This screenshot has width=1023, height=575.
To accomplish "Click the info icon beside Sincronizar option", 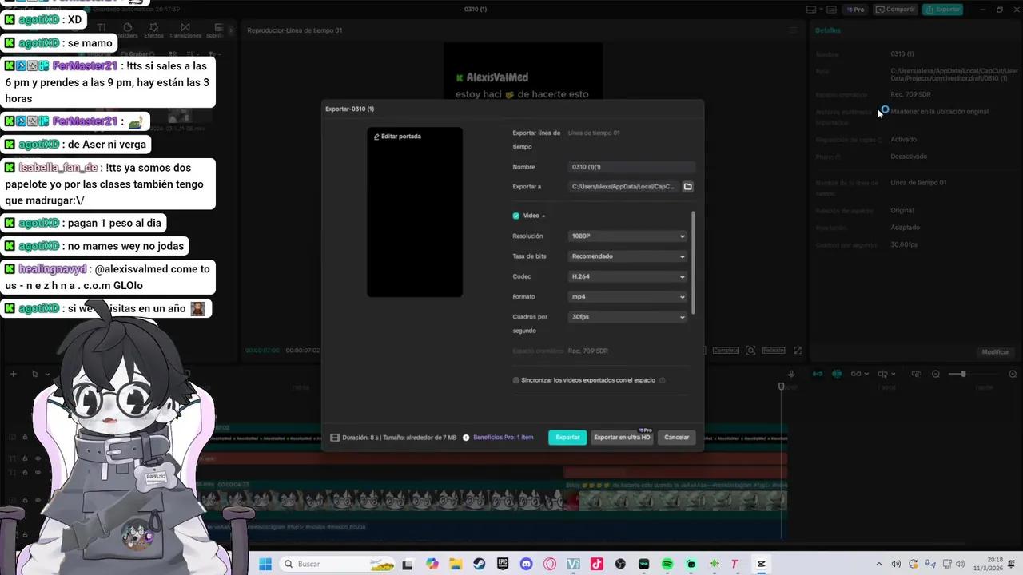I will tap(663, 380).
